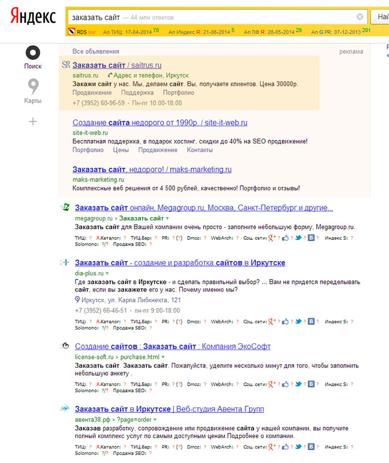Click Google+ icon in ЭкоСофт result stats

coord(272,384)
